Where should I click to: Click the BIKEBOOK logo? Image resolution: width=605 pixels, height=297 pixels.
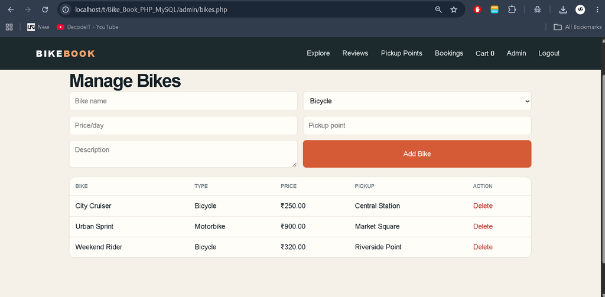point(65,54)
